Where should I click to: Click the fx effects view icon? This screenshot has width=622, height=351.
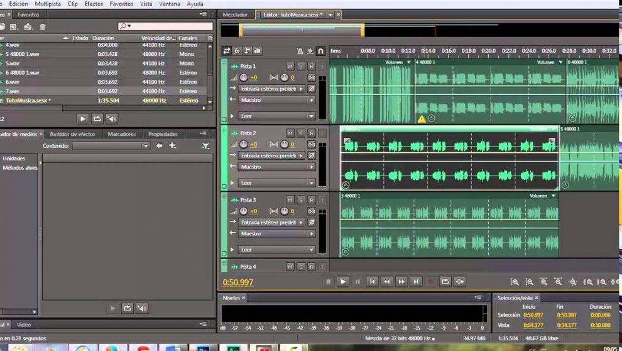237,51
